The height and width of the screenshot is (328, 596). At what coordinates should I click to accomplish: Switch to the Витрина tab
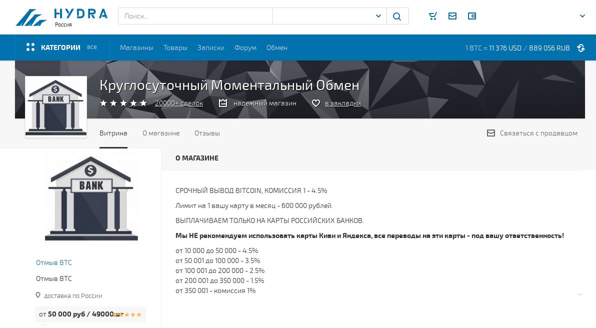pos(113,133)
